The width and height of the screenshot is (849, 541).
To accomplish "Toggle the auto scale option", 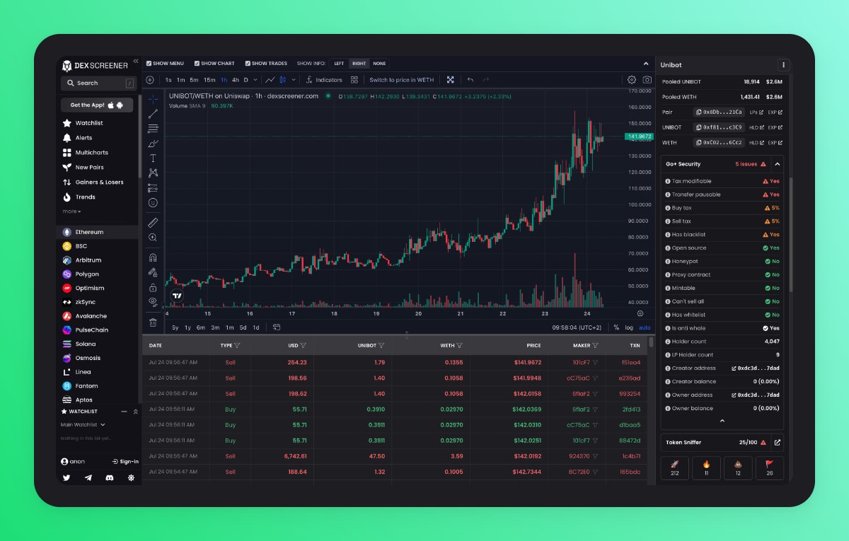I will [x=645, y=327].
